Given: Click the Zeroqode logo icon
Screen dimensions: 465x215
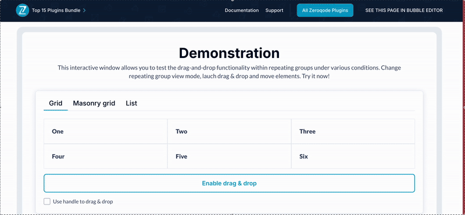Looking at the screenshot, I should coord(22,10).
